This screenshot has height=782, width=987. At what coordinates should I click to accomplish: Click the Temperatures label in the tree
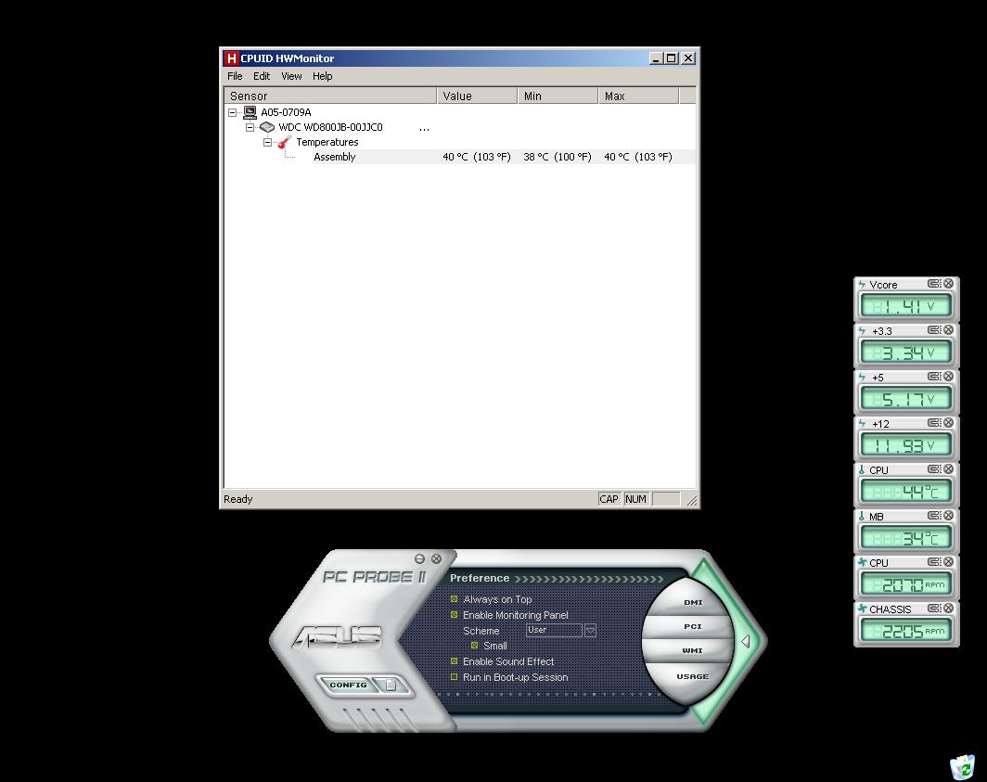click(327, 142)
